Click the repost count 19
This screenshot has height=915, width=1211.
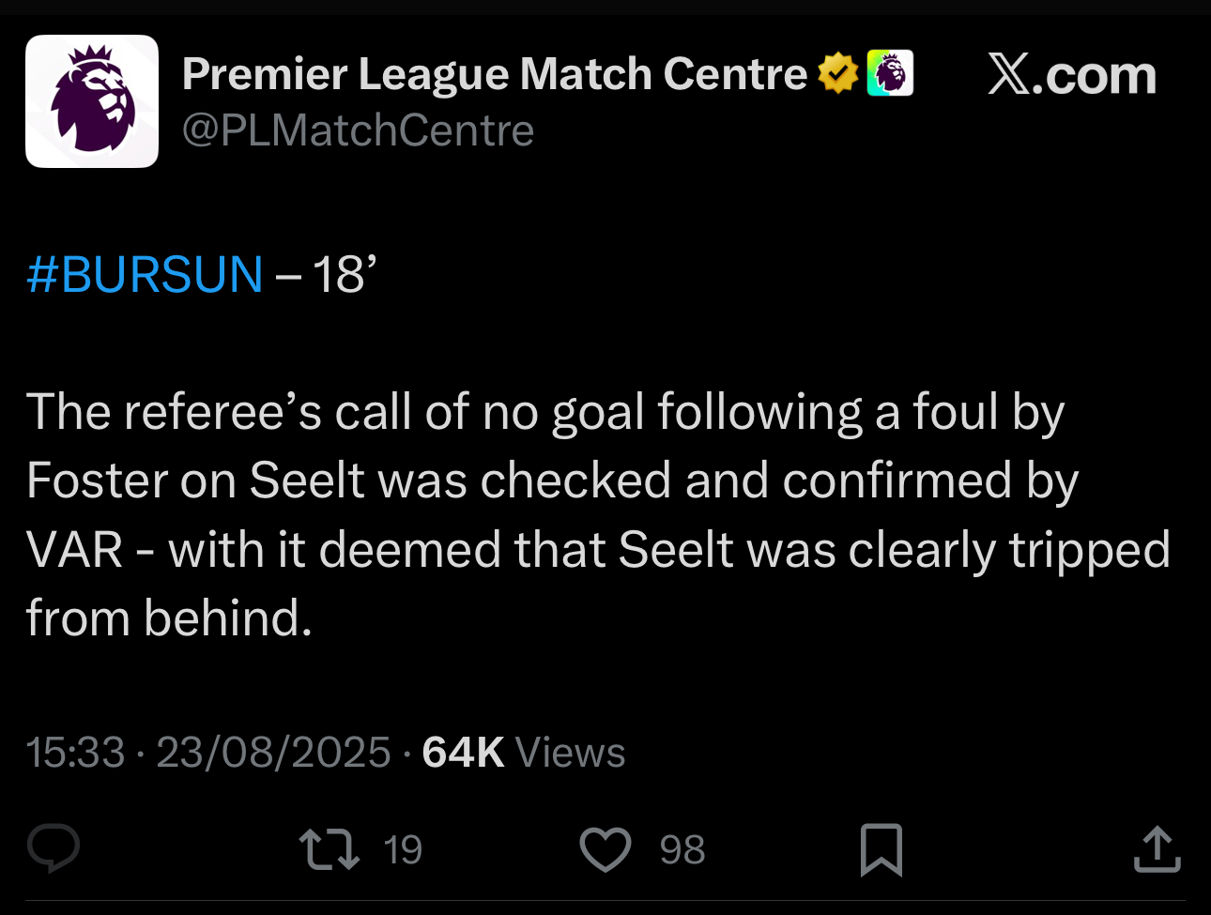click(x=403, y=850)
